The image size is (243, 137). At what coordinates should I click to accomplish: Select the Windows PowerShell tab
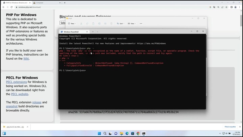73,31
